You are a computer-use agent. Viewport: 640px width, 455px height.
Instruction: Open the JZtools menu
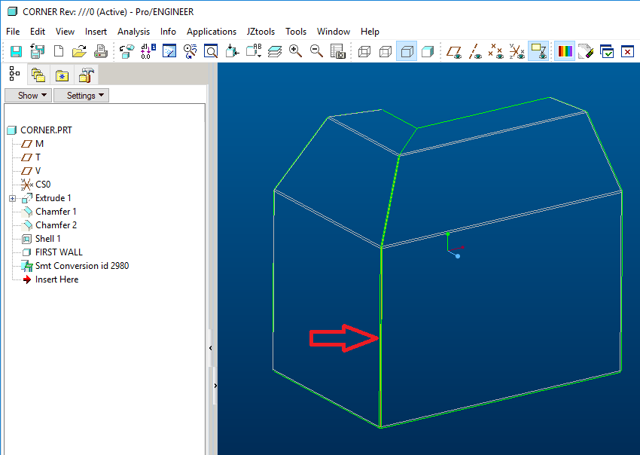pos(261,32)
